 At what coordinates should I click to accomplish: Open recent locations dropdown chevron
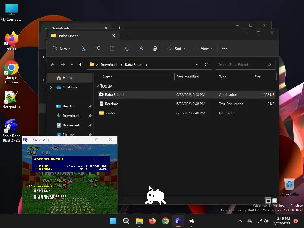(x=72, y=65)
